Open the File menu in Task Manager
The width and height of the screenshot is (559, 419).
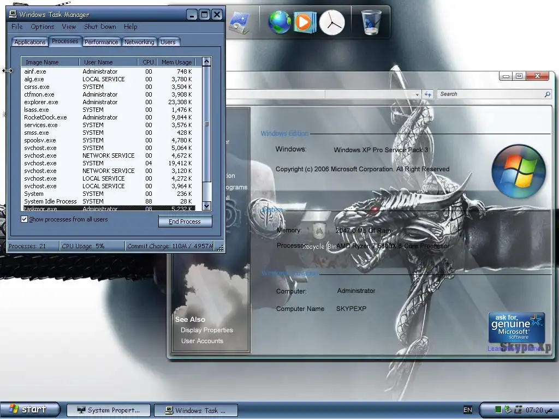click(x=17, y=27)
